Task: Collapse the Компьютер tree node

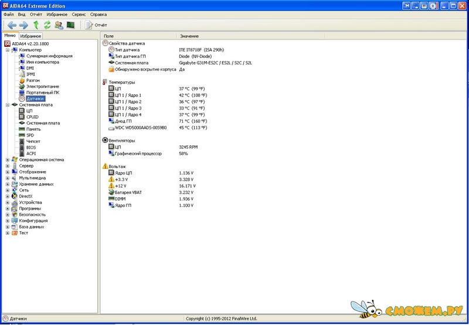Action: [8, 50]
